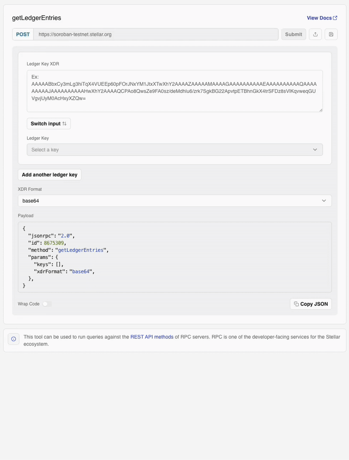
Task: Follow the REST API methods link
Action: tap(152, 336)
